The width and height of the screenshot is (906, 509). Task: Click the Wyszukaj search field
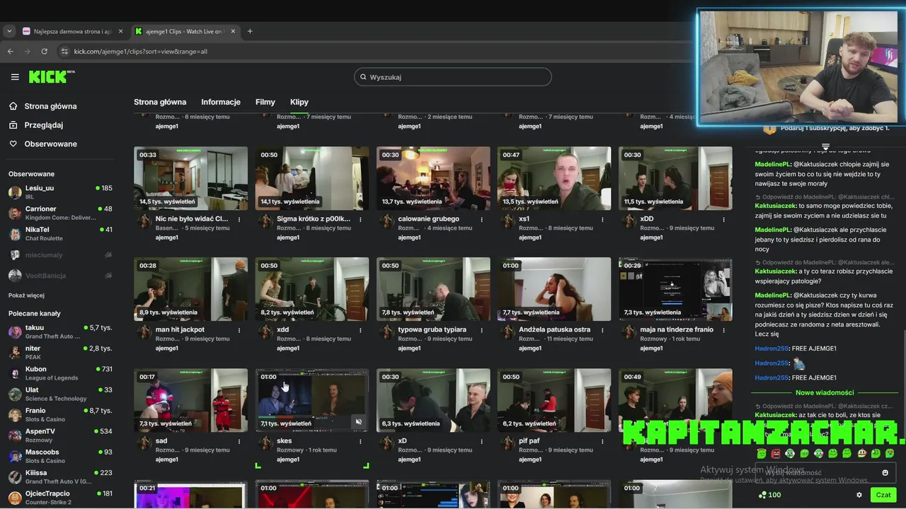tap(453, 77)
